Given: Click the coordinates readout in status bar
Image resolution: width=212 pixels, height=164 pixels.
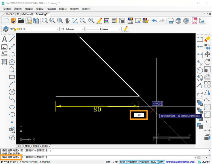Looking at the screenshot, I should [25, 162].
